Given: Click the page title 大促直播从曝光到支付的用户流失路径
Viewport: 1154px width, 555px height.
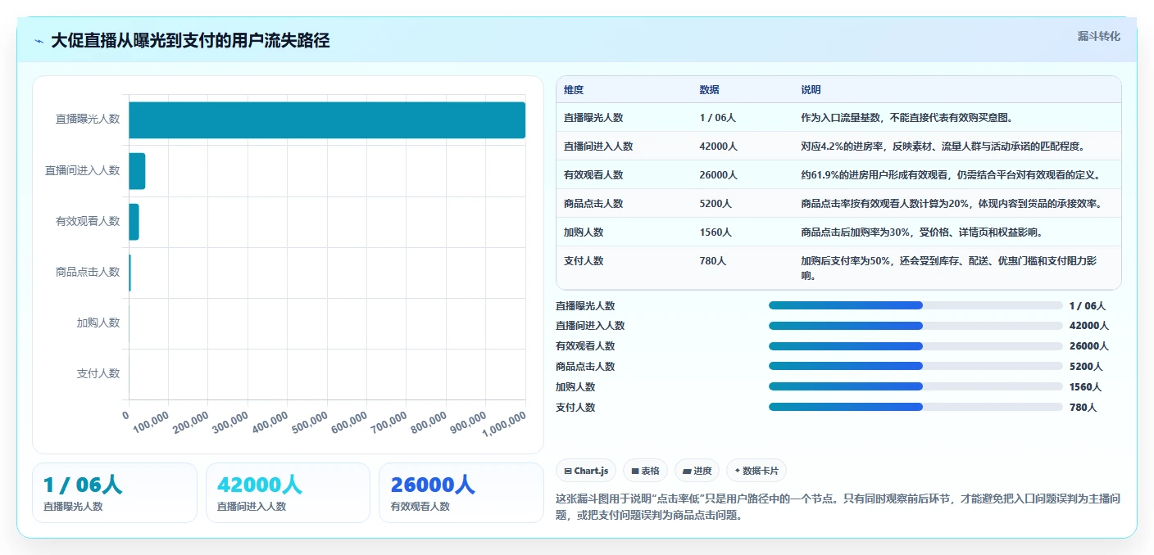Looking at the screenshot, I should click(x=190, y=41).
